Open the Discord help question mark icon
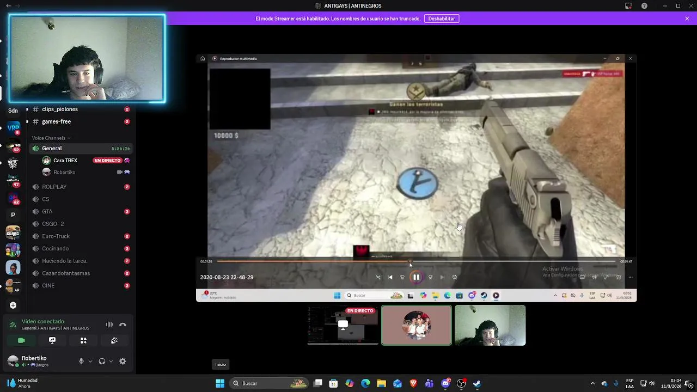This screenshot has width=697, height=392. coord(644,6)
